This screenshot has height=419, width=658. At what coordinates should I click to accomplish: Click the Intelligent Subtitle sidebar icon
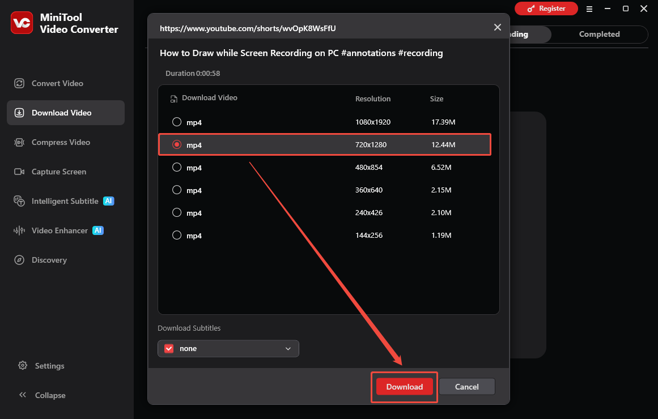[x=19, y=201]
